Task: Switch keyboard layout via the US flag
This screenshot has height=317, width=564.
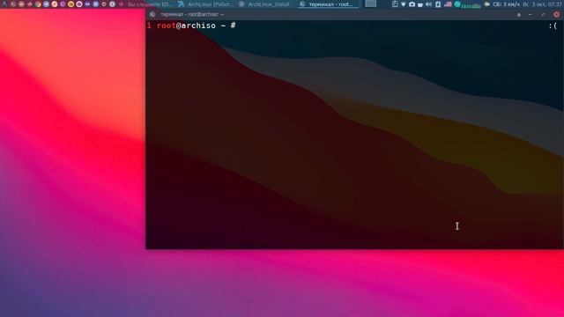Action: [x=448, y=4]
